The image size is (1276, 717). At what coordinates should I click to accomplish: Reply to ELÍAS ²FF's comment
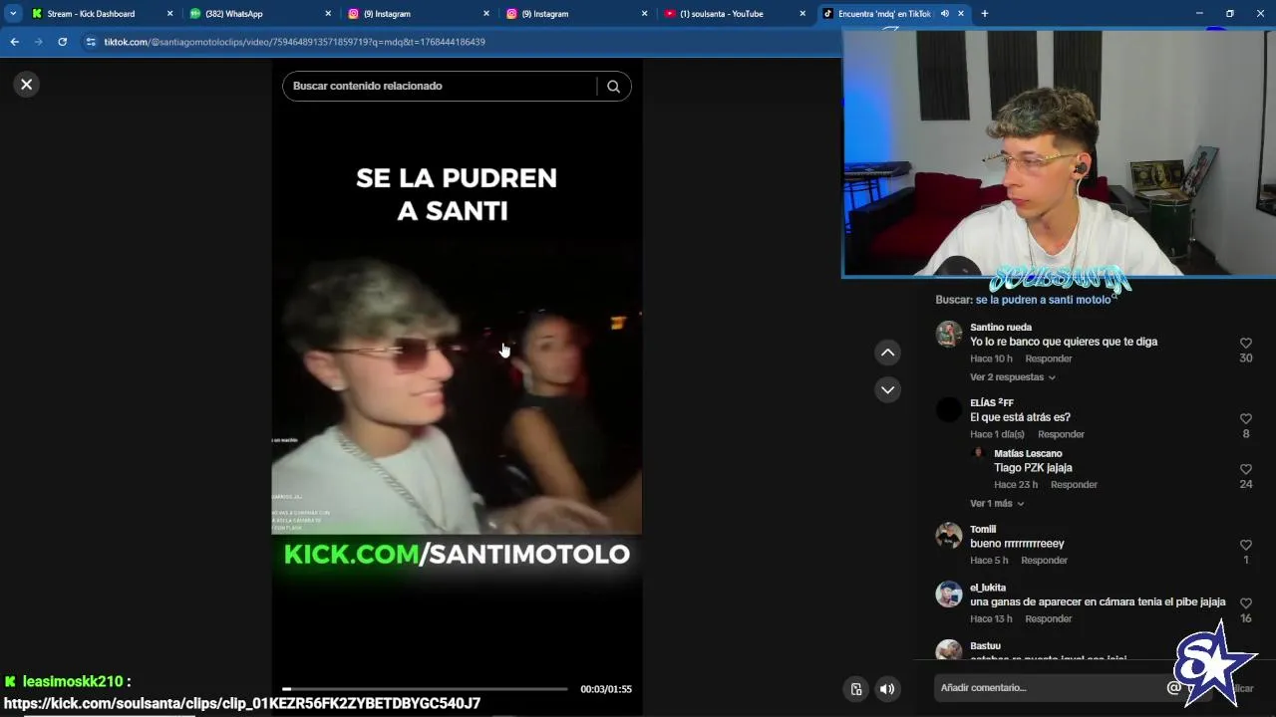point(1061,434)
